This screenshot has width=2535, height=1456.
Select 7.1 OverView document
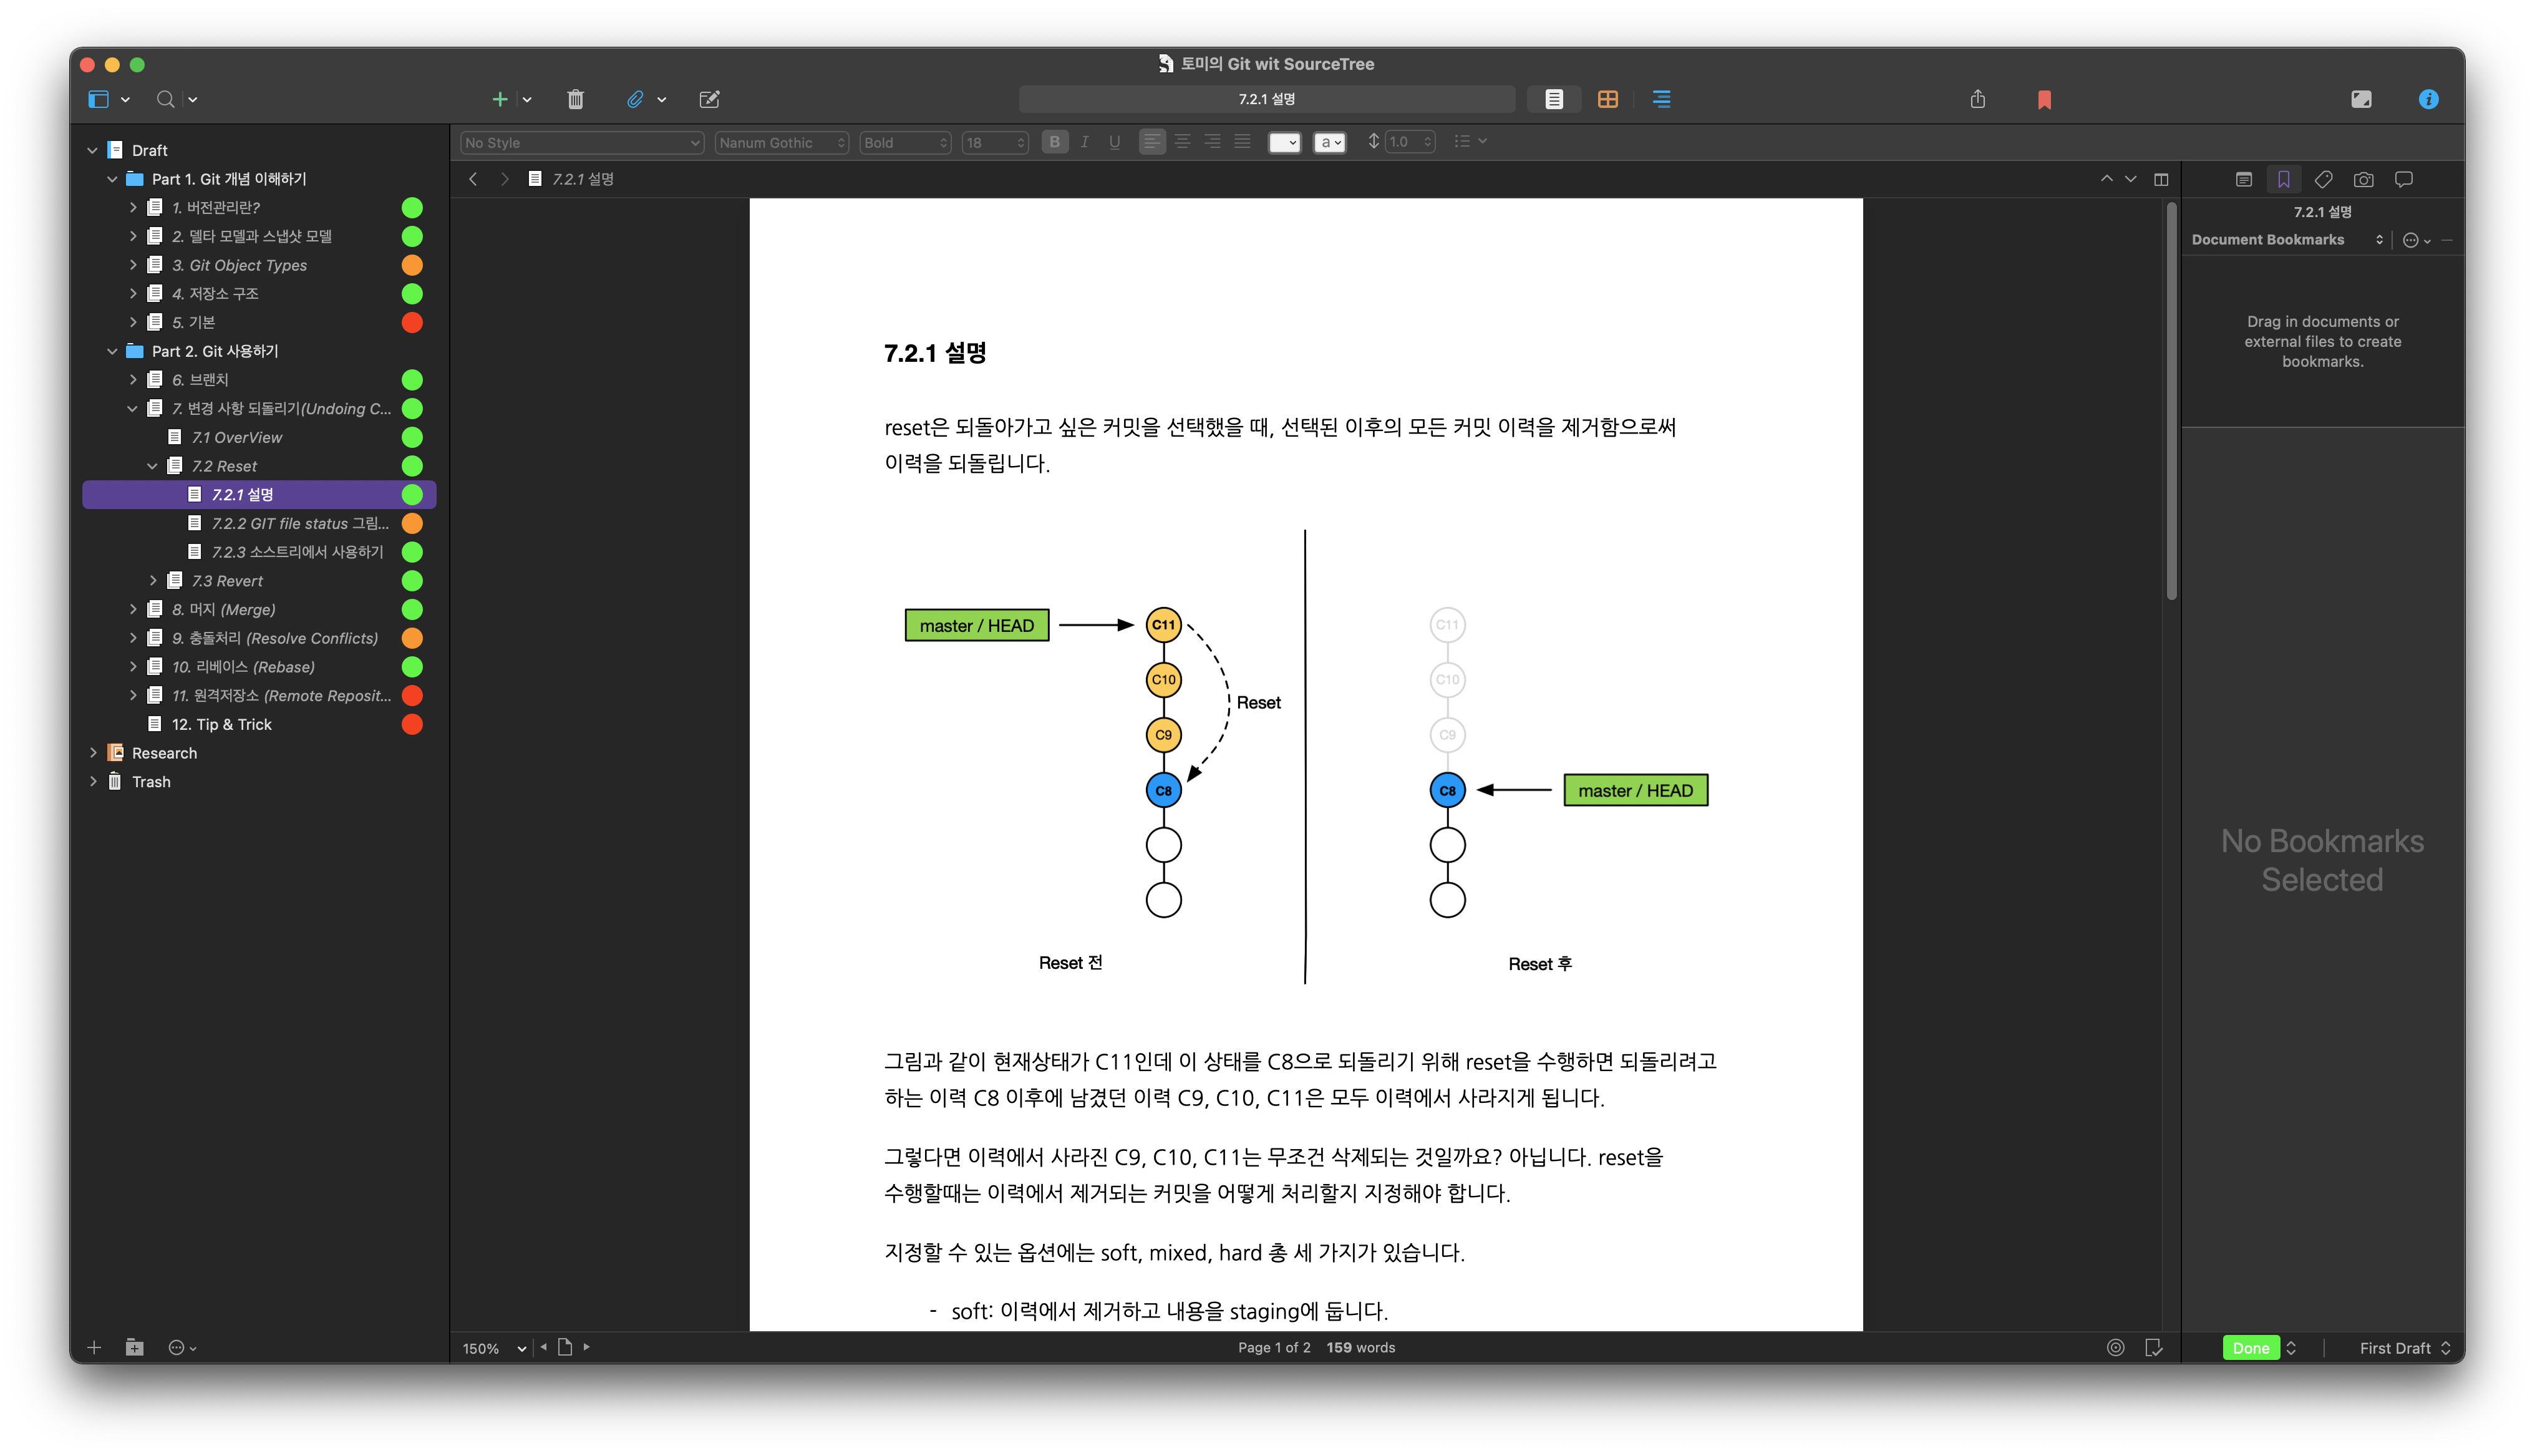(259, 437)
